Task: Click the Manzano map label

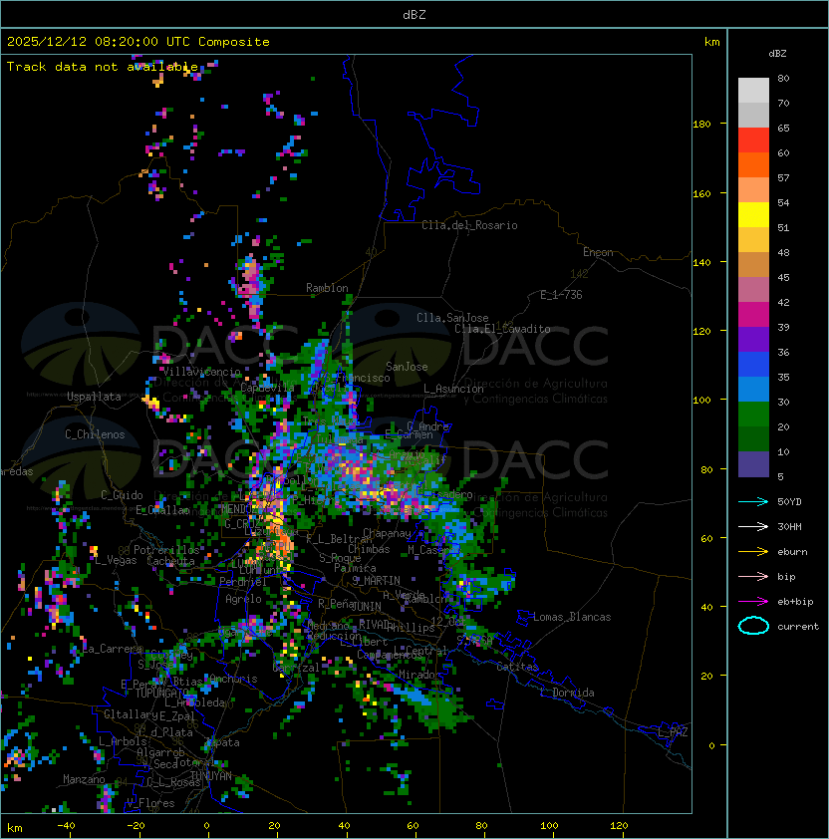Action: click(x=84, y=779)
